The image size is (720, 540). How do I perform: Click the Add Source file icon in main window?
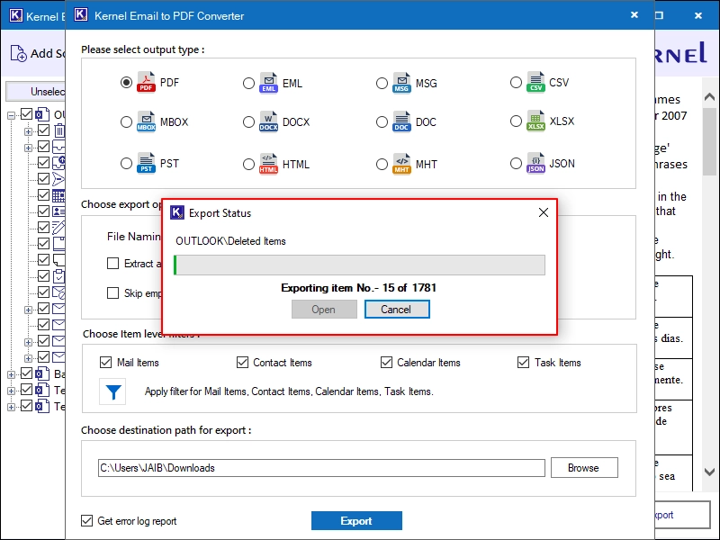18,53
